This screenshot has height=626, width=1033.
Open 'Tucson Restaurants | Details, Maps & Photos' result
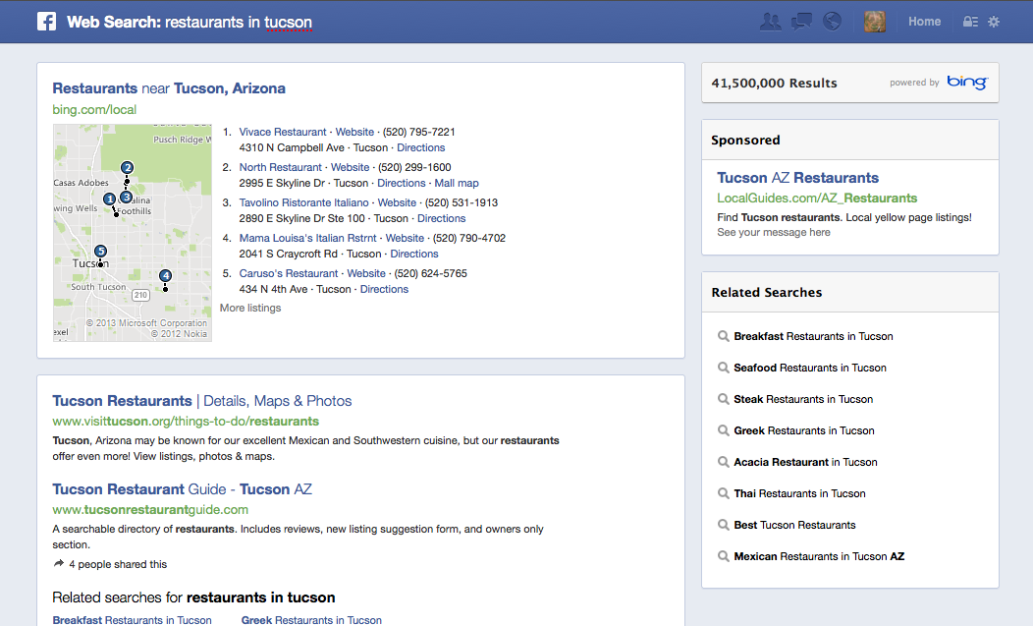coord(202,401)
